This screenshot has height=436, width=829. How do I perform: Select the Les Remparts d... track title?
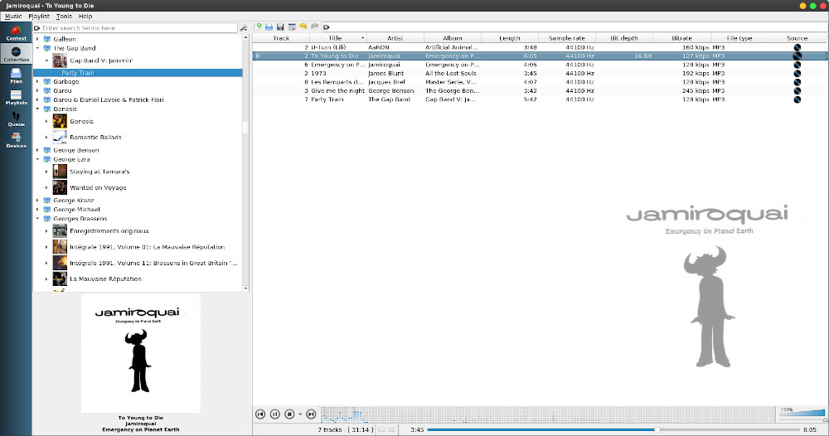pyautogui.click(x=337, y=82)
